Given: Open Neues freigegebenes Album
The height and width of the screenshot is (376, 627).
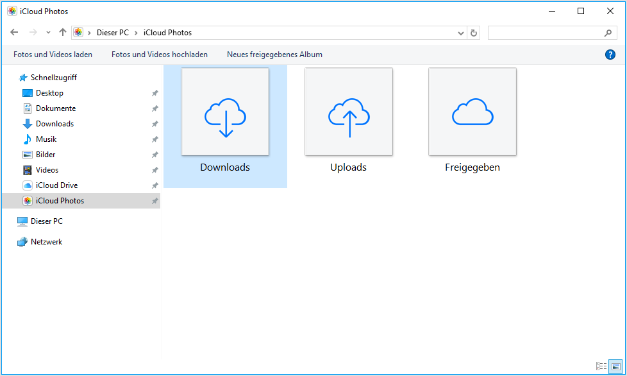Looking at the screenshot, I should [274, 54].
